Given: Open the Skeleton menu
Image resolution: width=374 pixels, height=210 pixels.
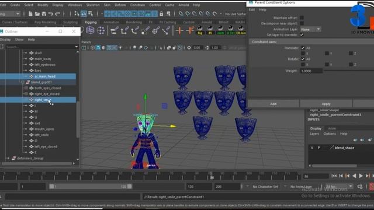Looking at the screenshot, I should point(93,5).
